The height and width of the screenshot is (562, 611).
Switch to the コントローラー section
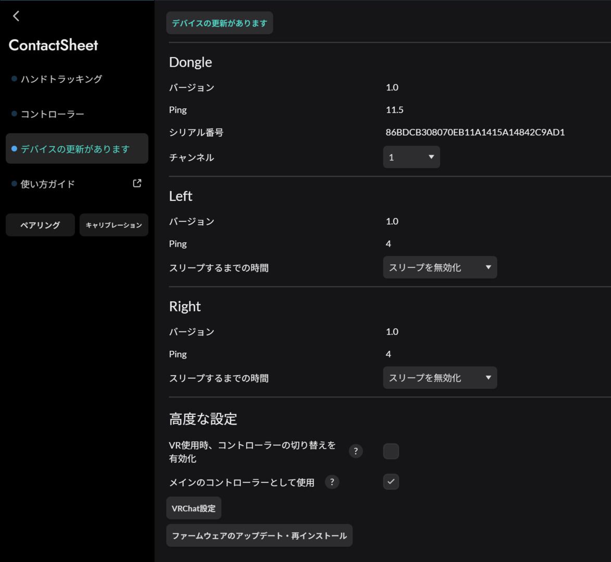[52, 113]
